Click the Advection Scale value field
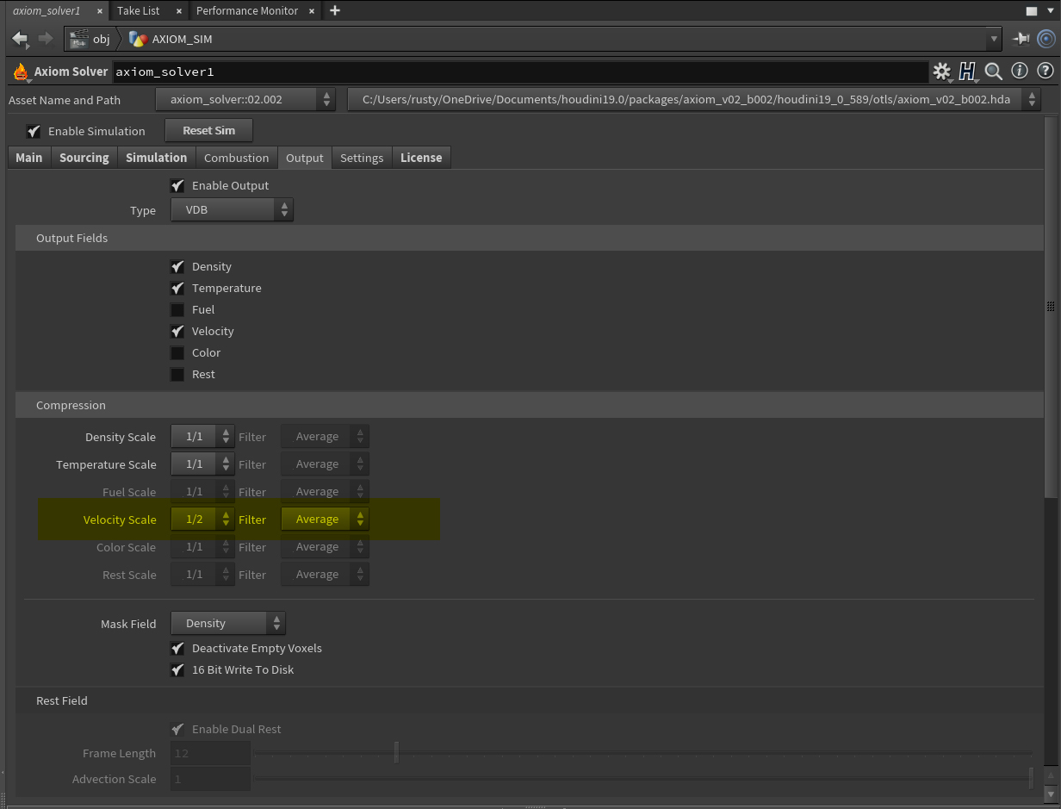 pyautogui.click(x=210, y=779)
